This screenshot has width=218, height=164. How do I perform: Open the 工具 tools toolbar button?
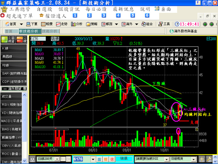pos(164,24)
